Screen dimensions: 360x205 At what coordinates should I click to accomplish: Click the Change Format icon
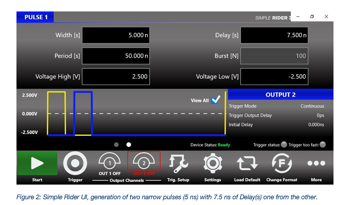(282, 163)
